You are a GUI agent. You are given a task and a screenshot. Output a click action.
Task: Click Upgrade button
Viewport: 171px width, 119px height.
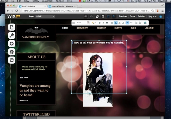point(152,16)
